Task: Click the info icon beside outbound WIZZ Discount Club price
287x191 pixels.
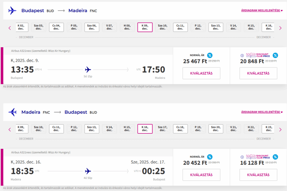Action: pos(242,56)
